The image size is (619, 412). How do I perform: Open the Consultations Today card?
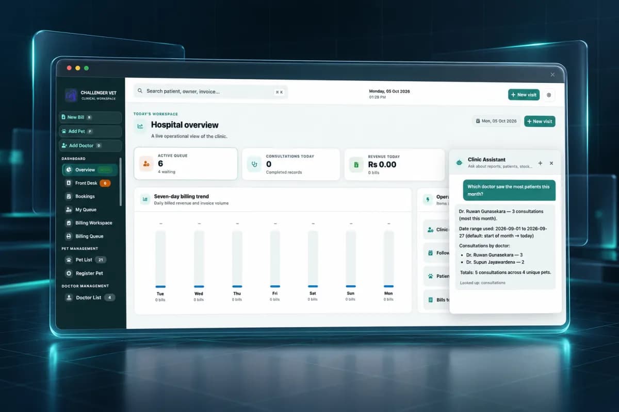pyautogui.click(x=292, y=164)
